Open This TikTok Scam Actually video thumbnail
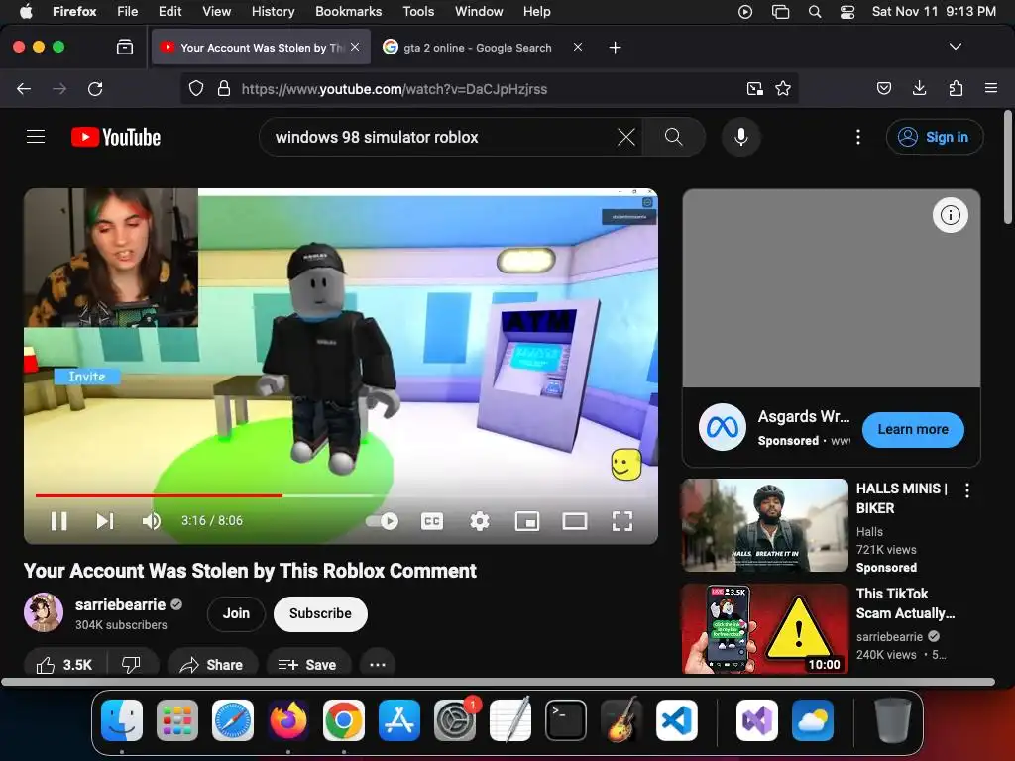This screenshot has height=761, width=1015. [764, 629]
